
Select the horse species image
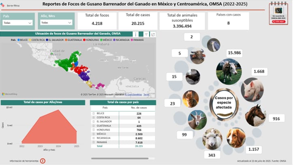click(255, 115)
